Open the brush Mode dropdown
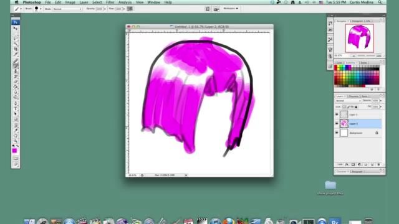Image resolution: width=399 pixels, height=224 pixels. click(67, 9)
